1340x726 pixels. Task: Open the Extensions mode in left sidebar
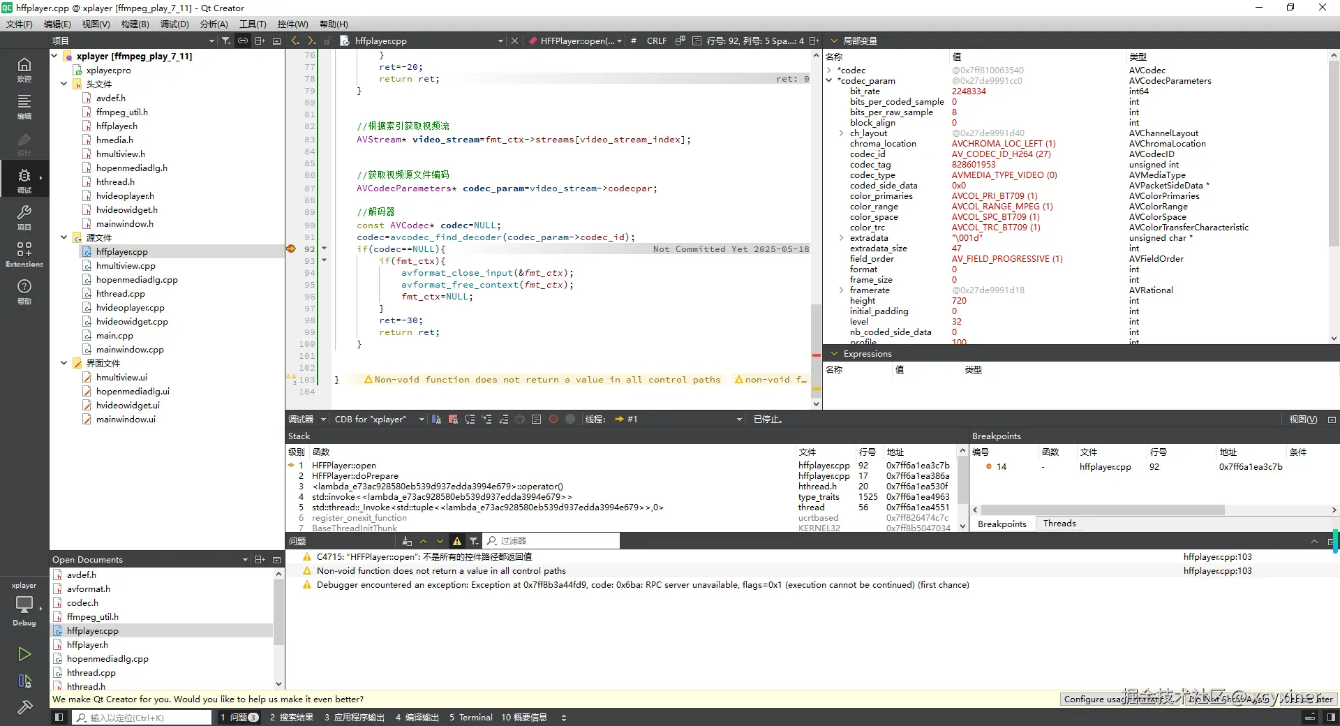click(x=24, y=254)
